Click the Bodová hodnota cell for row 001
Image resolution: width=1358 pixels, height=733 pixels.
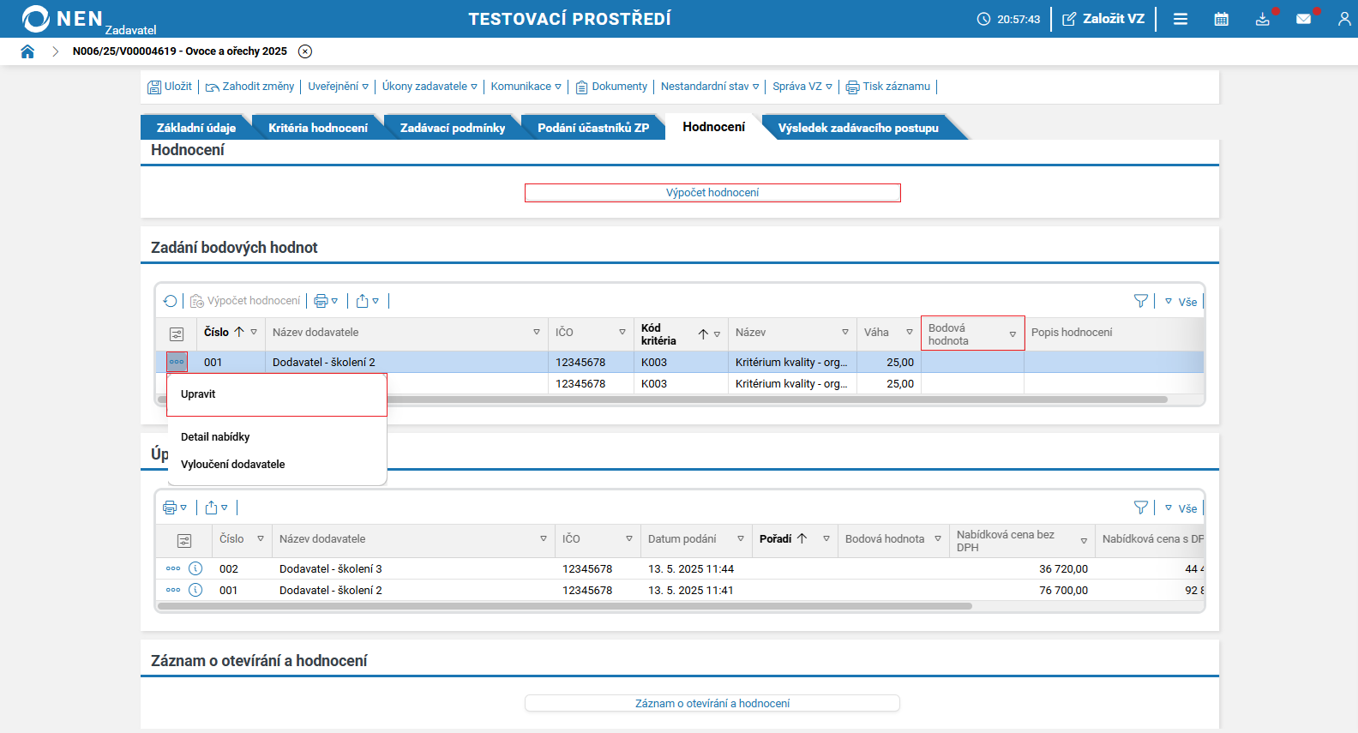click(x=972, y=363)
